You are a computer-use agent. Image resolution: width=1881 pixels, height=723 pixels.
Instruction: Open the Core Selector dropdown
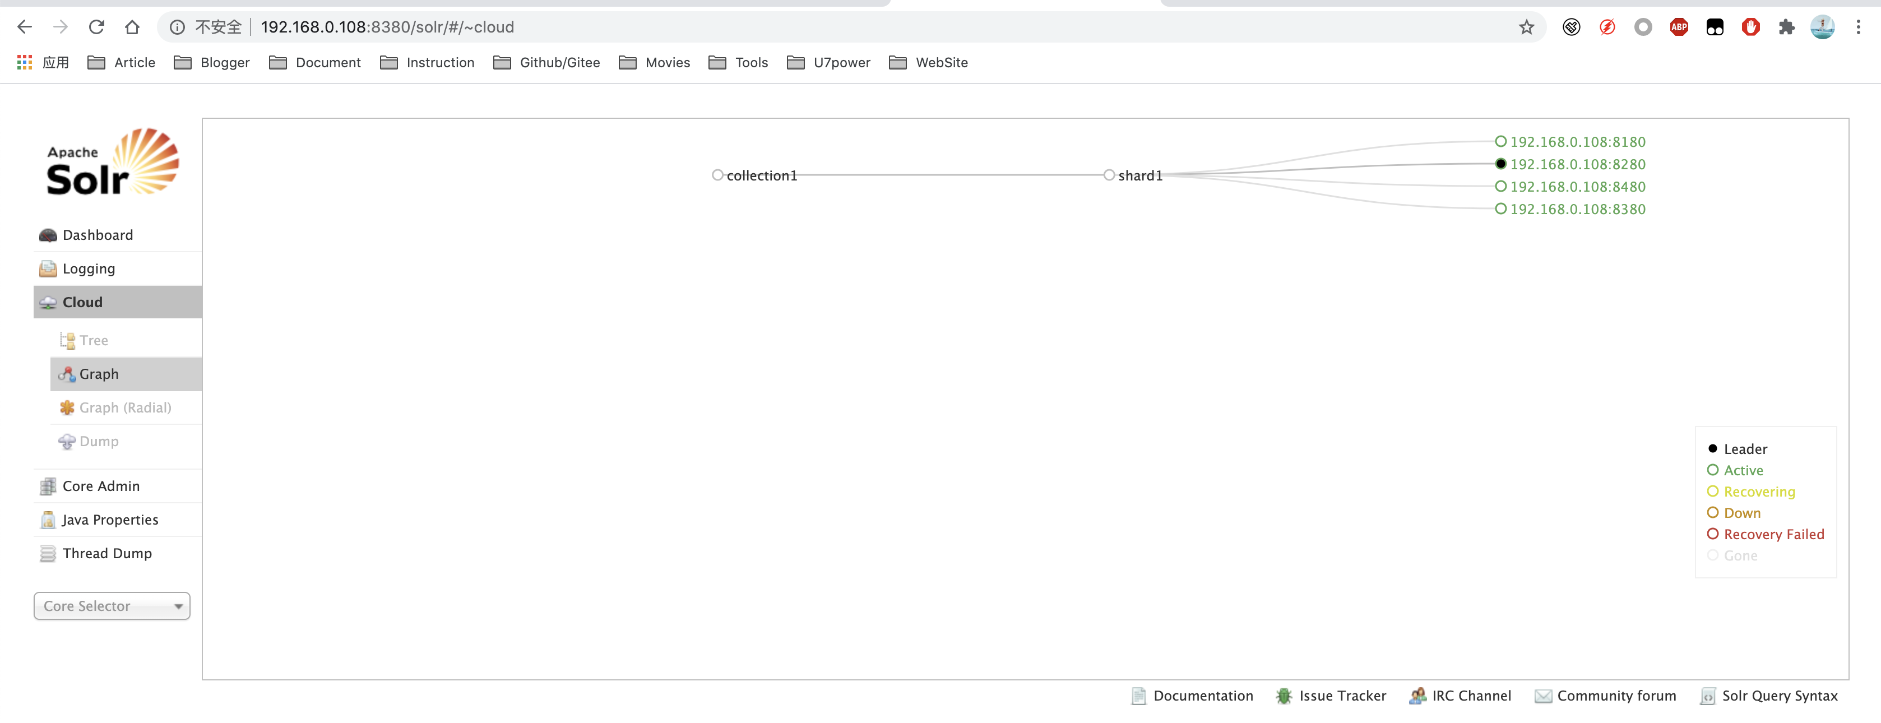coord(112,606)
